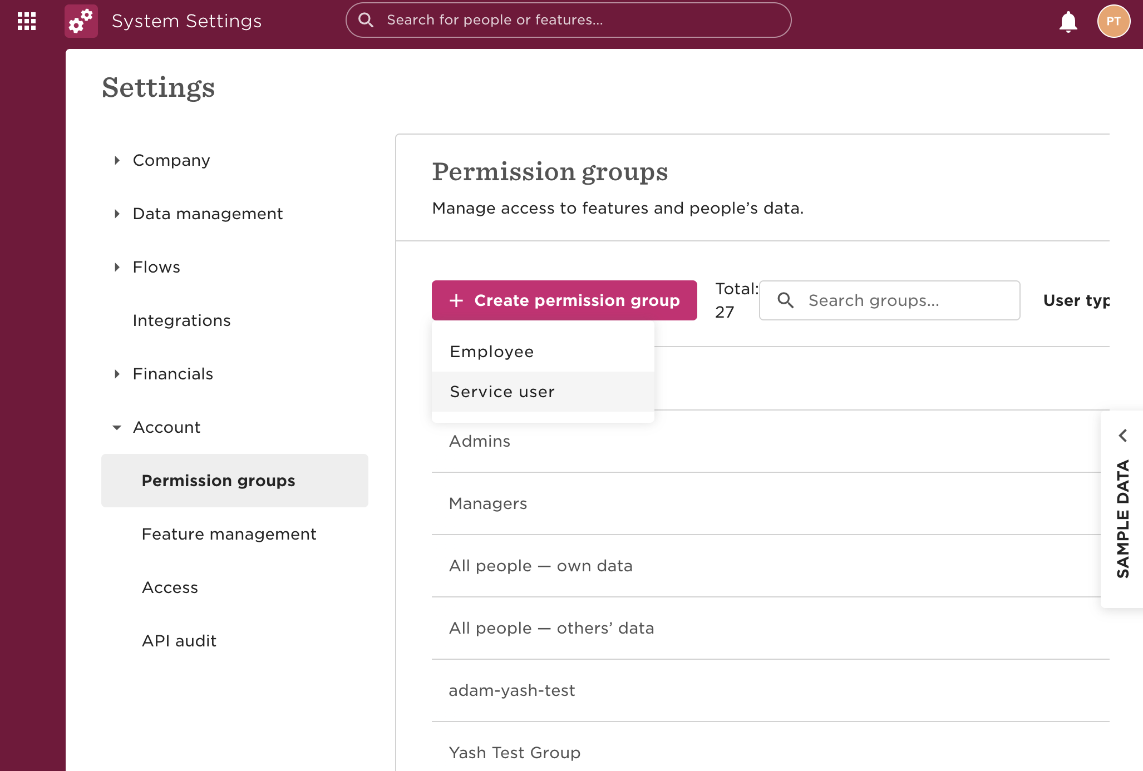The image size is (1143, 771).
Task: Open the notifications bell
Action: point(1068,22)
